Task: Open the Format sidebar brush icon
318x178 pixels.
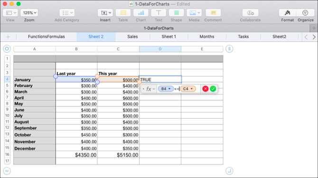Action: [x=287, y=13]
